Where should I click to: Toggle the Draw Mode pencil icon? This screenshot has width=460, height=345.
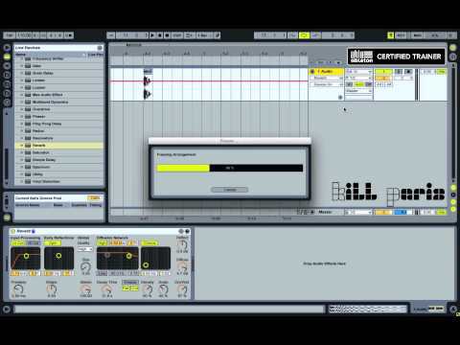(218, 35)
